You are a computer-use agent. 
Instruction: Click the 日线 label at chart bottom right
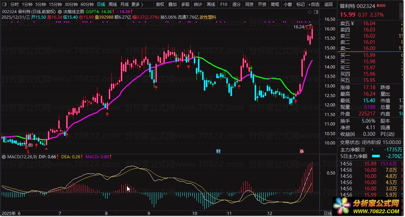click(328, 213)
